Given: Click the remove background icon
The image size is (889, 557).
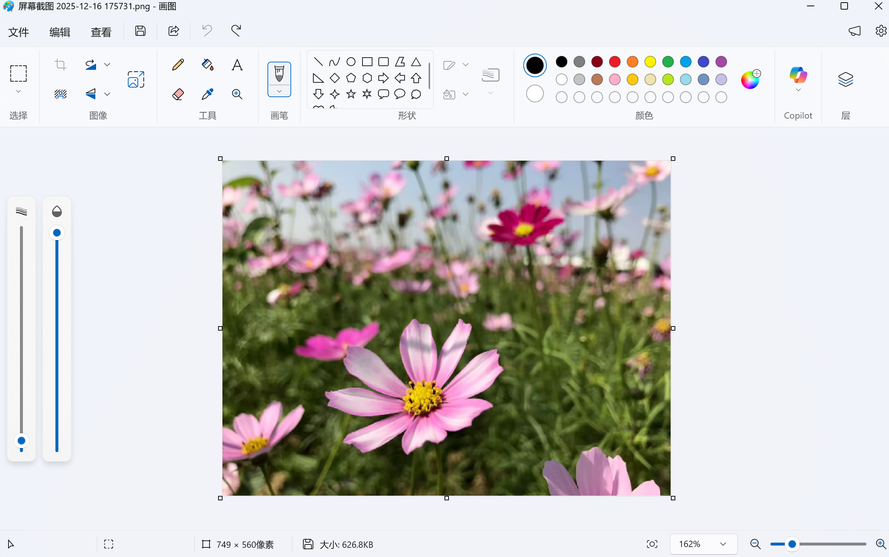Looking at the screenshot, I should click(x=60, y=94).
